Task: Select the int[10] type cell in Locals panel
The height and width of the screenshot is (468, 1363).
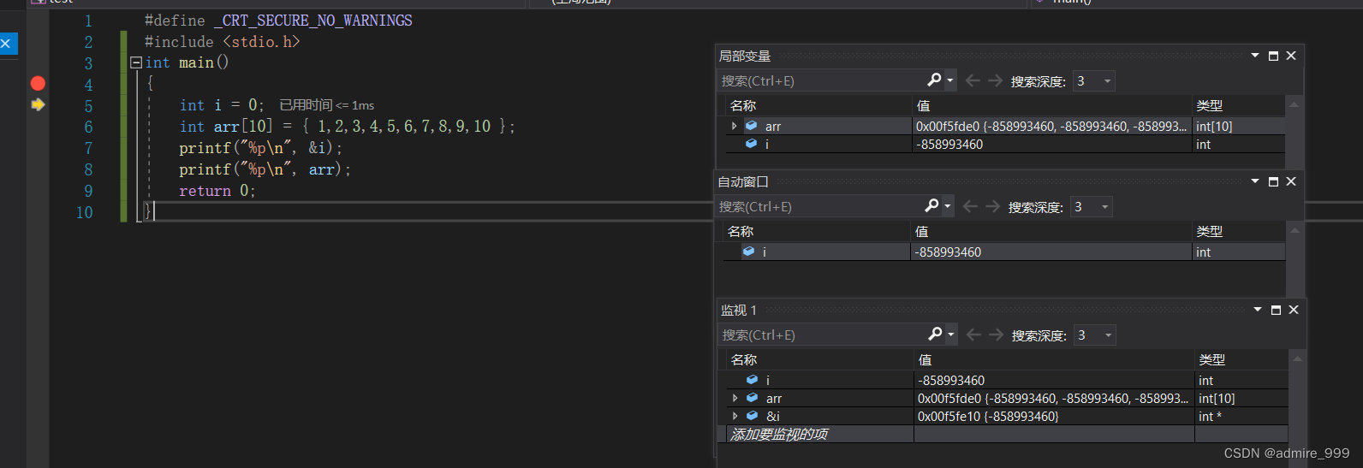Action: 1239,126
